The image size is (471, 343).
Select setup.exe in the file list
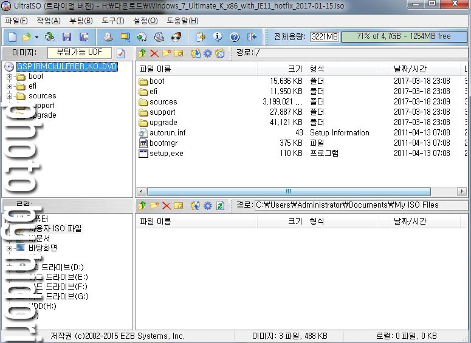pyautogui.click(x=167, y=154)
